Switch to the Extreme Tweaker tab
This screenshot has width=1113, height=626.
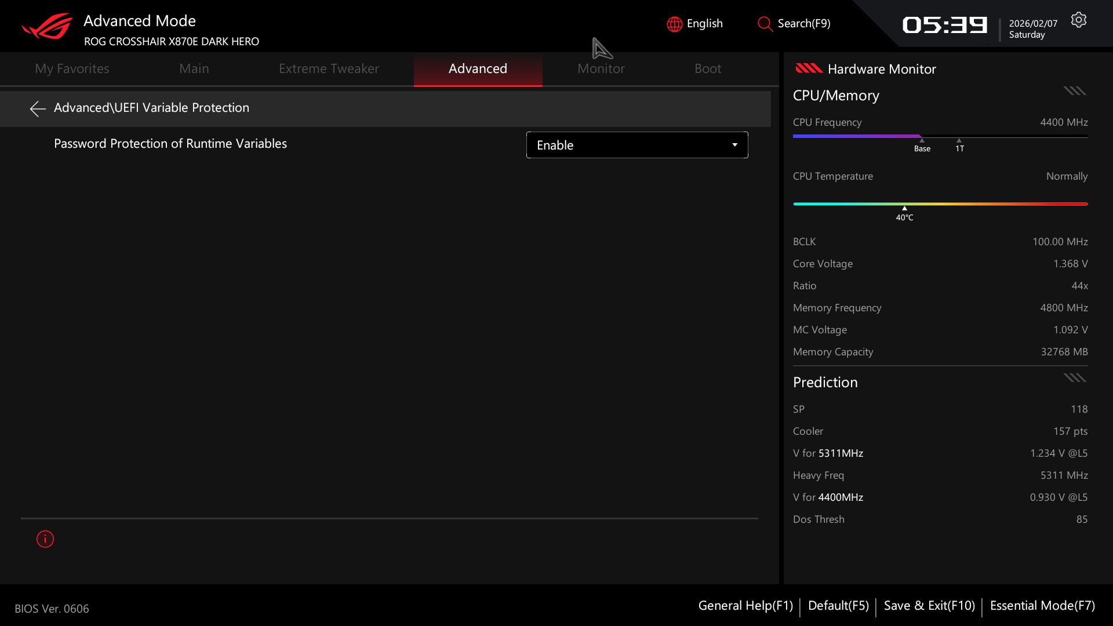[x=329, y=68]
